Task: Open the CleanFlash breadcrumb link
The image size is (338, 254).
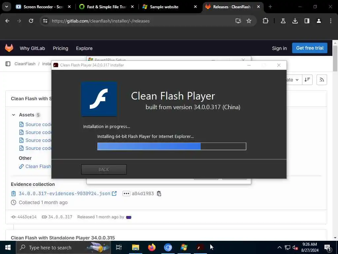Action: tap(25, 64)
